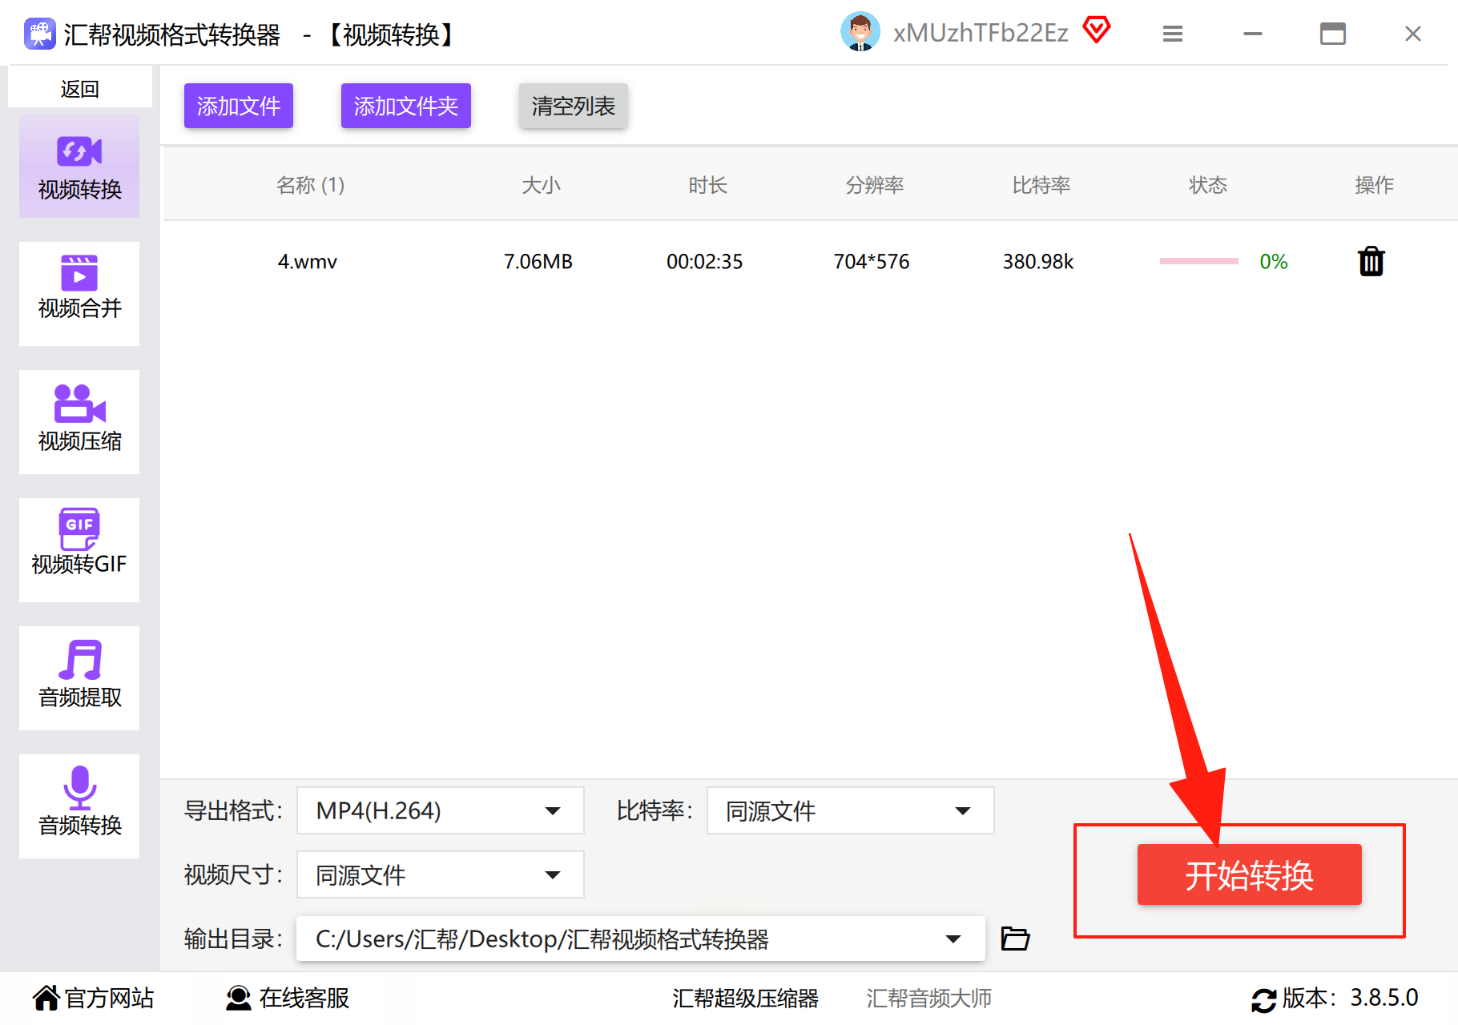1458x1025 pixels.
Task: Open the 视频合并 video merge tool
Action: click(x=79, y=293)
